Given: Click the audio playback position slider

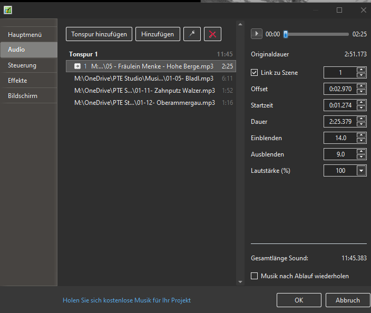Looking at the screenshot, I should 316,34.
